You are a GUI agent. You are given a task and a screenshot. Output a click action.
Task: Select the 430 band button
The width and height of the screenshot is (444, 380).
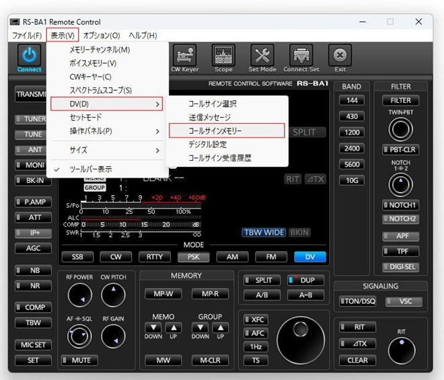352,116
